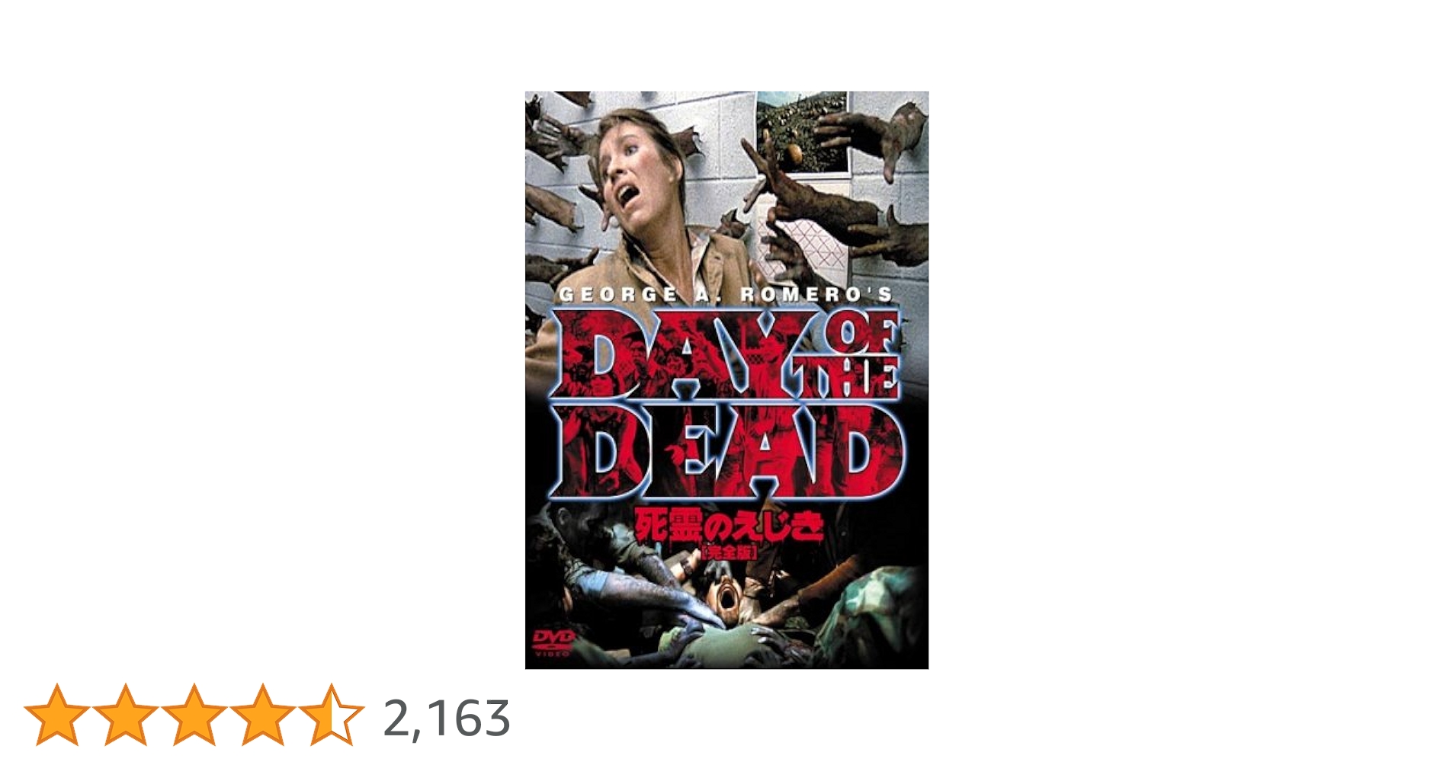Click the second gold rating star

point(125,715)
